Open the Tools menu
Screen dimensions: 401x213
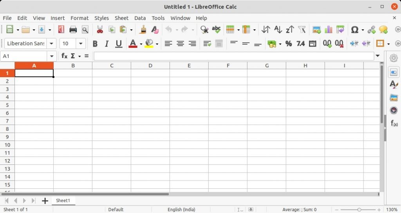click(158, 18)
